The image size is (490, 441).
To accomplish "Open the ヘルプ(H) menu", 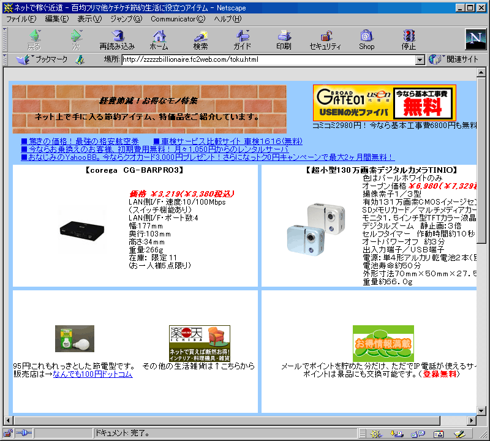I will click(228, 19).
